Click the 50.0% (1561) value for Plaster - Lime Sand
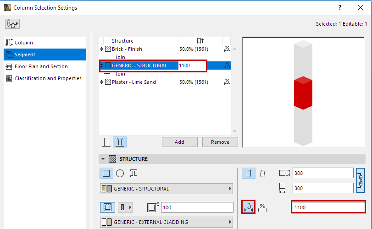Screen dimensions: 372x229 tap(194, 82)
